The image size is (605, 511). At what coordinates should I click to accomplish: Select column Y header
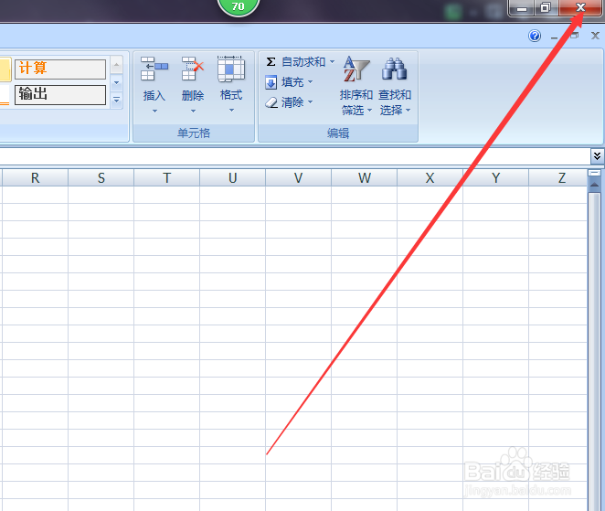click(x=496, y=178)
